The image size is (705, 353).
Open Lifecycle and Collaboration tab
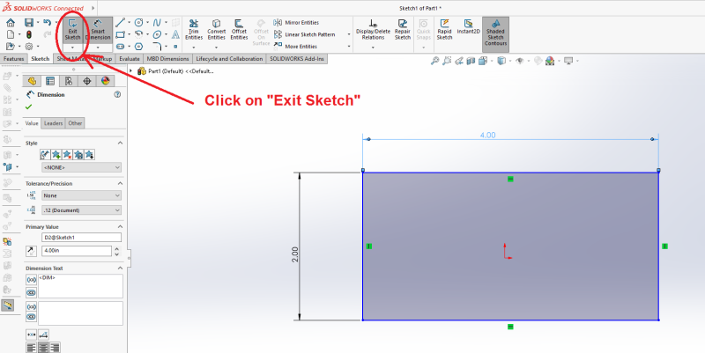229,59
